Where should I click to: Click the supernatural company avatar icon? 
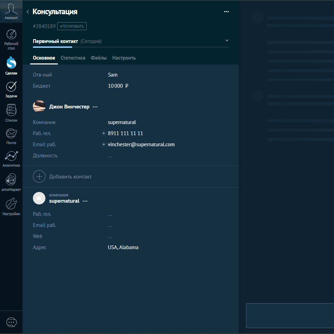(x=39, y=198)
